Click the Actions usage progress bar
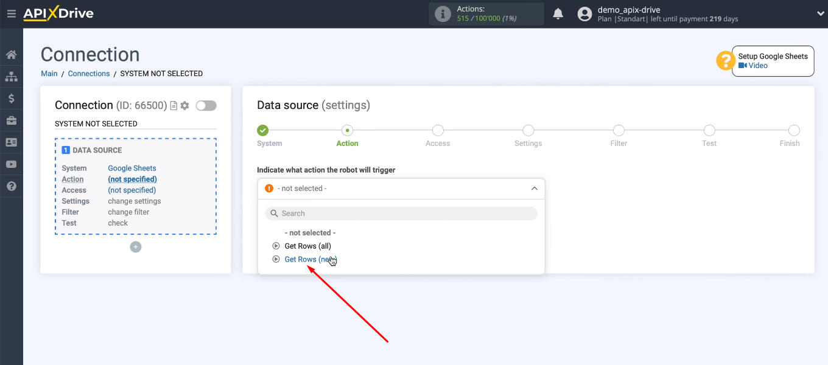Screen dimensions: 828x365 486,13
